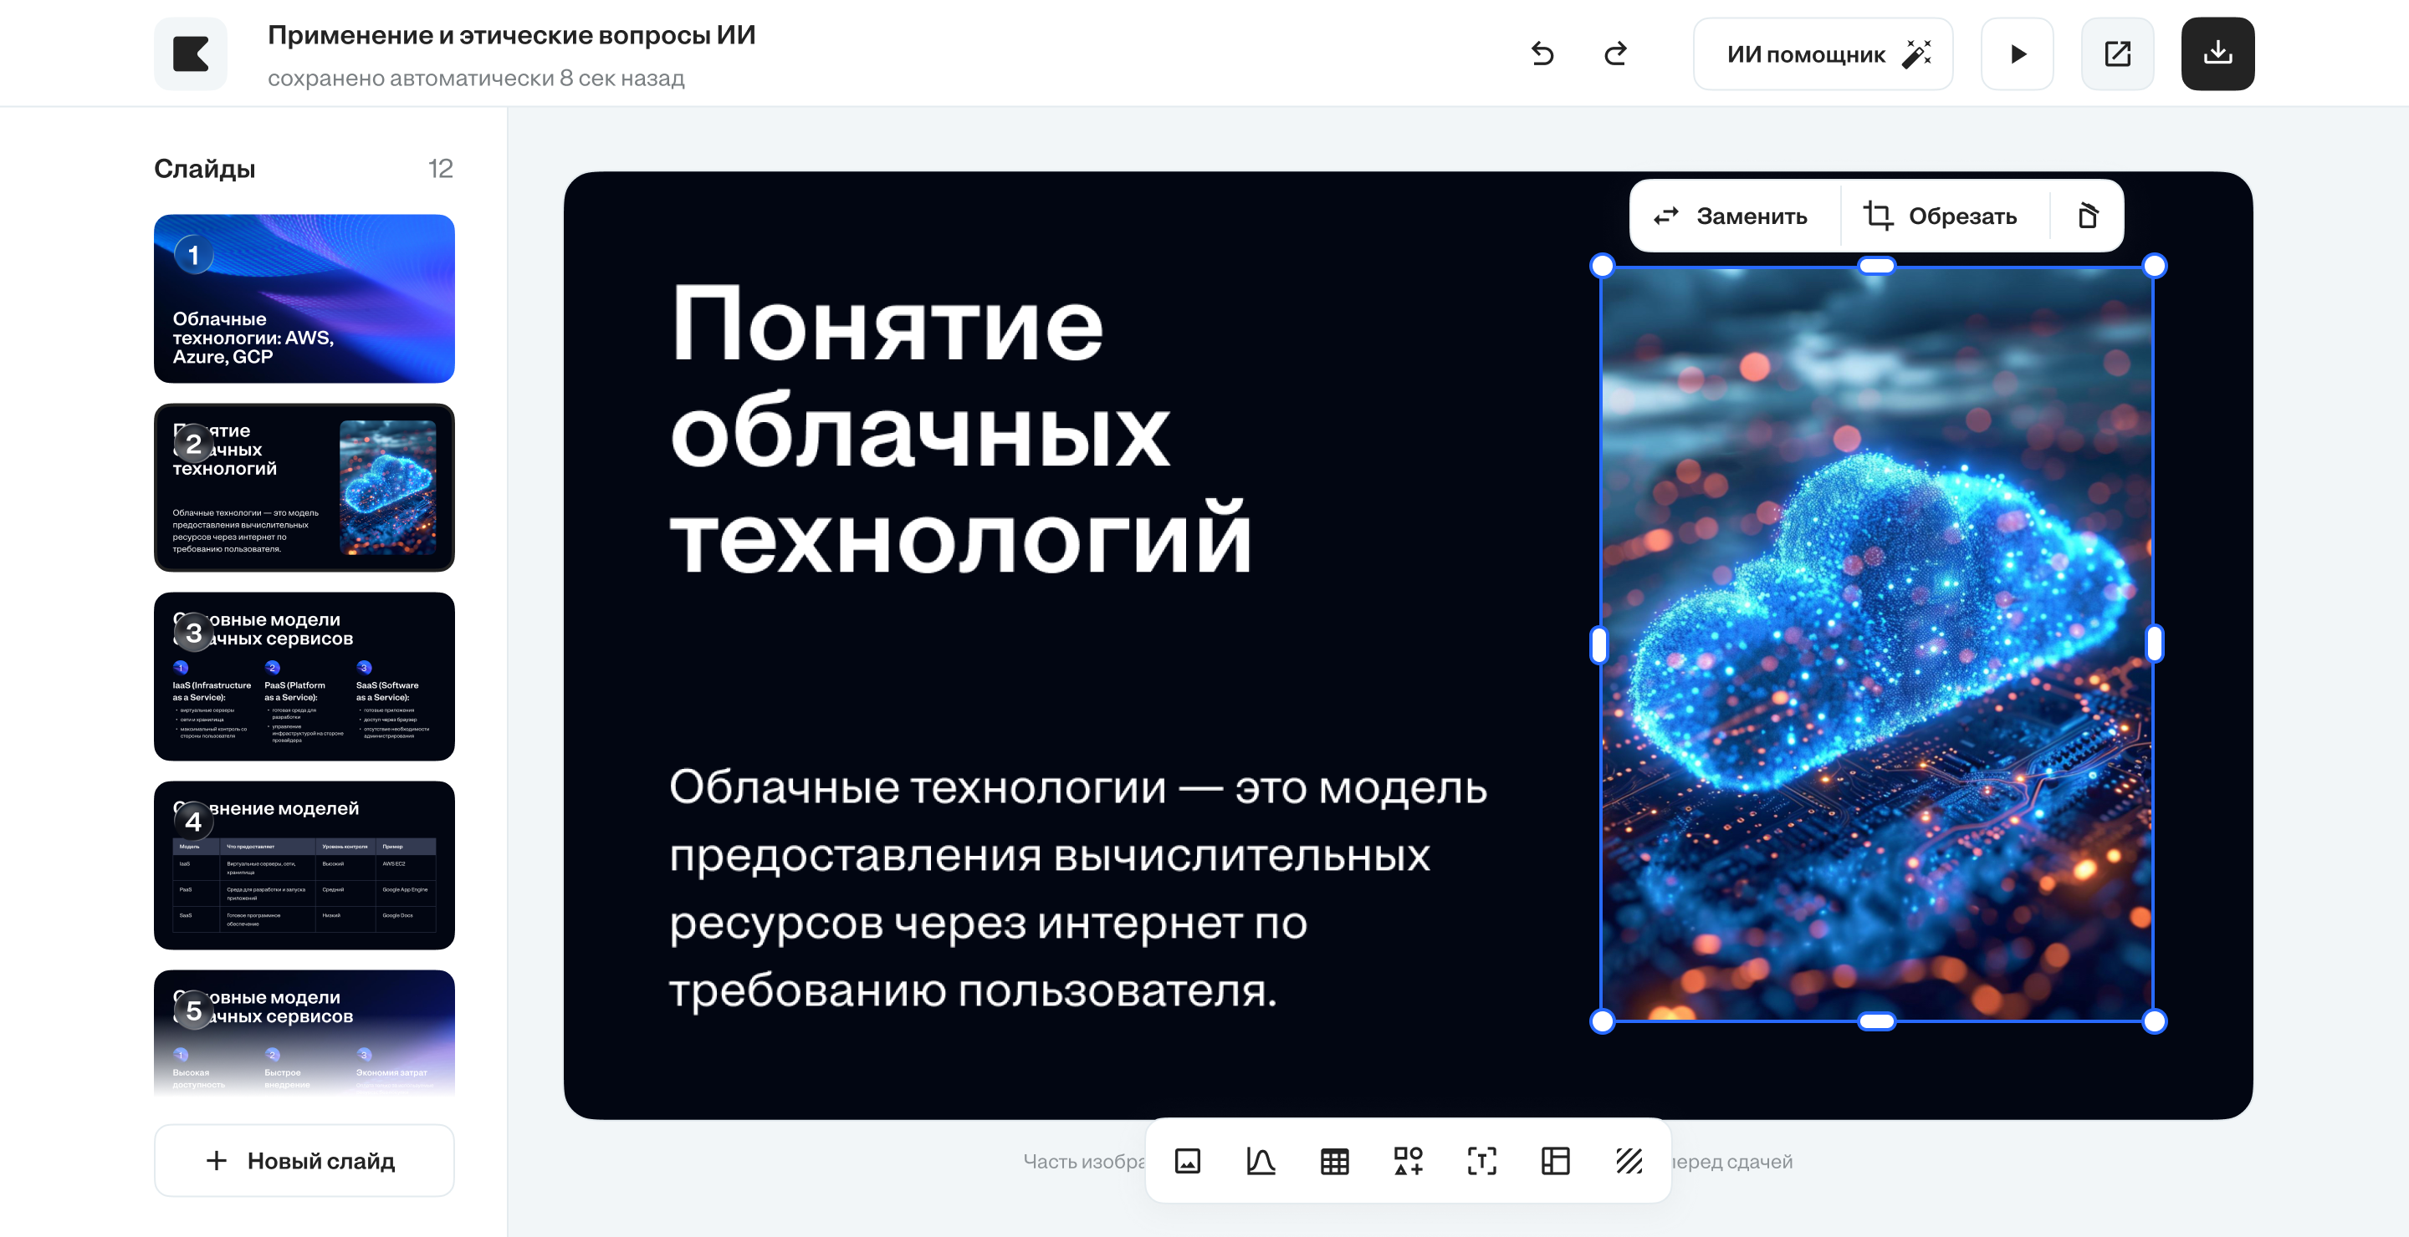Change slide layout from bottom toolbar
The width and height of the screenshot is (2409, 1237).
tap(1555, 1160)
